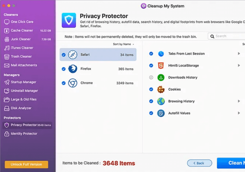Uncheck the Safari checkbox
The height and width of the screenshot is (172, 245).
(x=64, y=55)
